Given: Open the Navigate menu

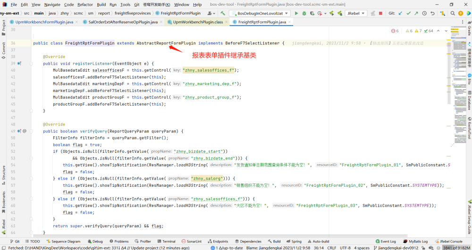Looking at the screenshot, I should point(52,5).
